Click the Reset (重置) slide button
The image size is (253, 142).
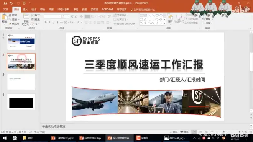point(36,20)
